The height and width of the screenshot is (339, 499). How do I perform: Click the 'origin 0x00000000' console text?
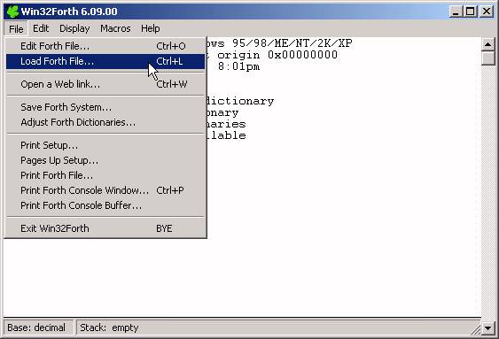click(277, 55)
